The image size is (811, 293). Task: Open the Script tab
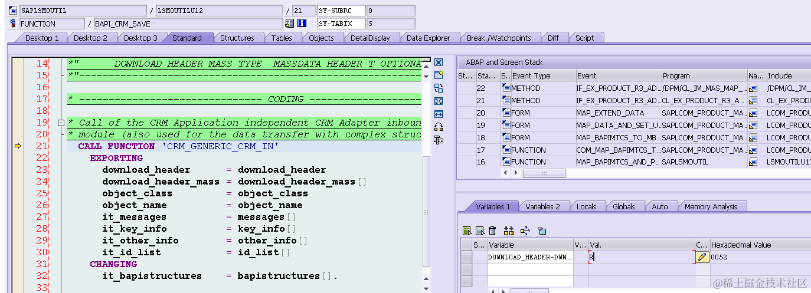[584, 38]
